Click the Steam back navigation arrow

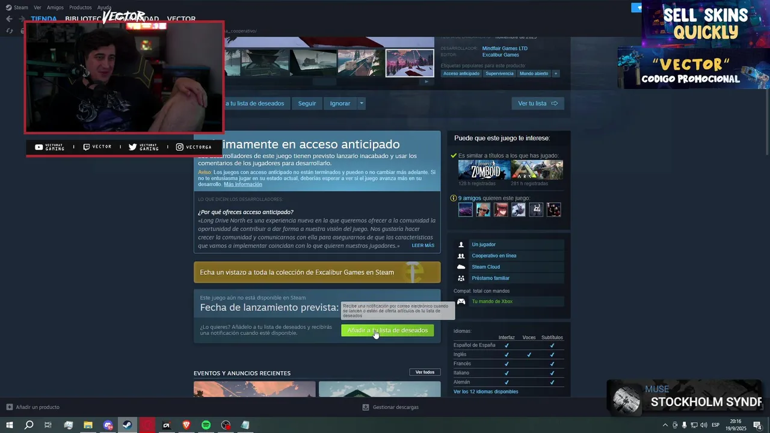click(9, 19)
